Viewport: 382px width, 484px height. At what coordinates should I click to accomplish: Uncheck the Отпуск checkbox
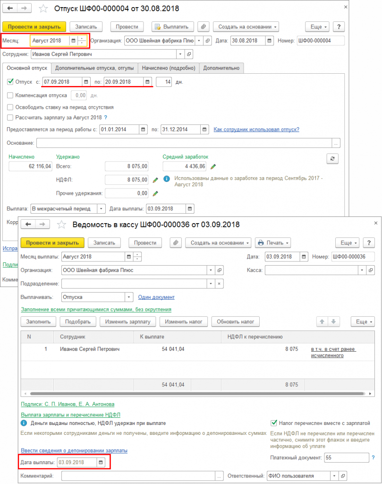click(10, 82)
